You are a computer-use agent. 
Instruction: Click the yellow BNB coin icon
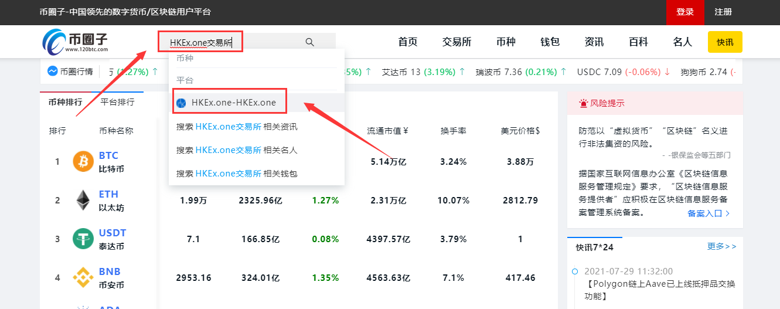pos(83,277)
